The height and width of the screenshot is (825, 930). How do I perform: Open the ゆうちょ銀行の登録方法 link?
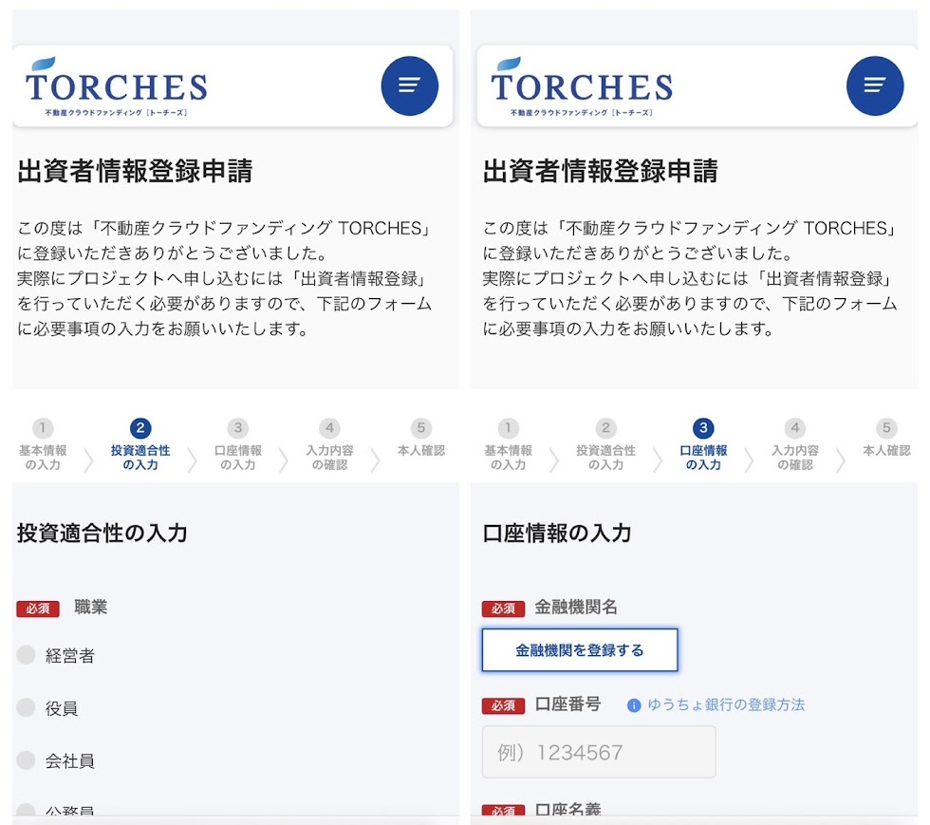pyautogui.click(x=726, y=705)
